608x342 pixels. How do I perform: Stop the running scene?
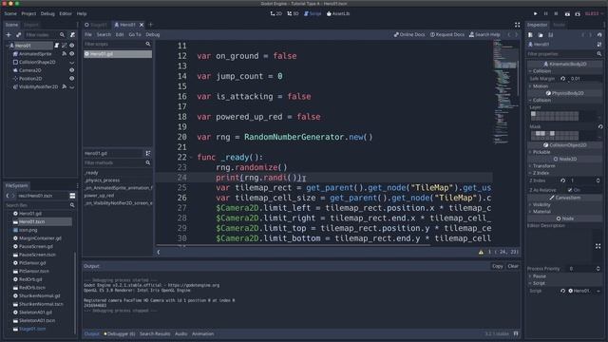coord(556,13)
